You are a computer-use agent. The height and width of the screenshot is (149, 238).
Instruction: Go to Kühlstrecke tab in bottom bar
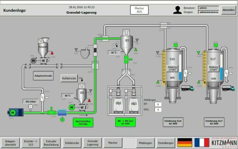pyautogui.click(x=72, y=143)
